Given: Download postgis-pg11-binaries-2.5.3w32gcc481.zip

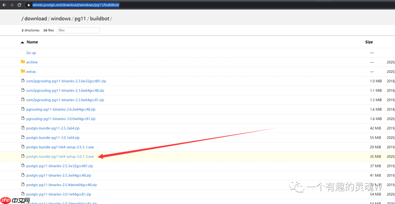Looking at the screenshot, I should coord(60,166).
